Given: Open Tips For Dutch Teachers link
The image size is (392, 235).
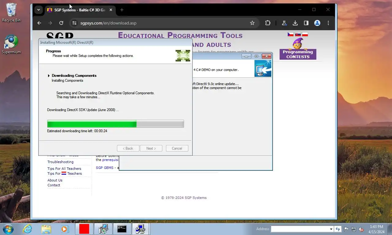Looking at the screenshot, I should coord(65,173).
